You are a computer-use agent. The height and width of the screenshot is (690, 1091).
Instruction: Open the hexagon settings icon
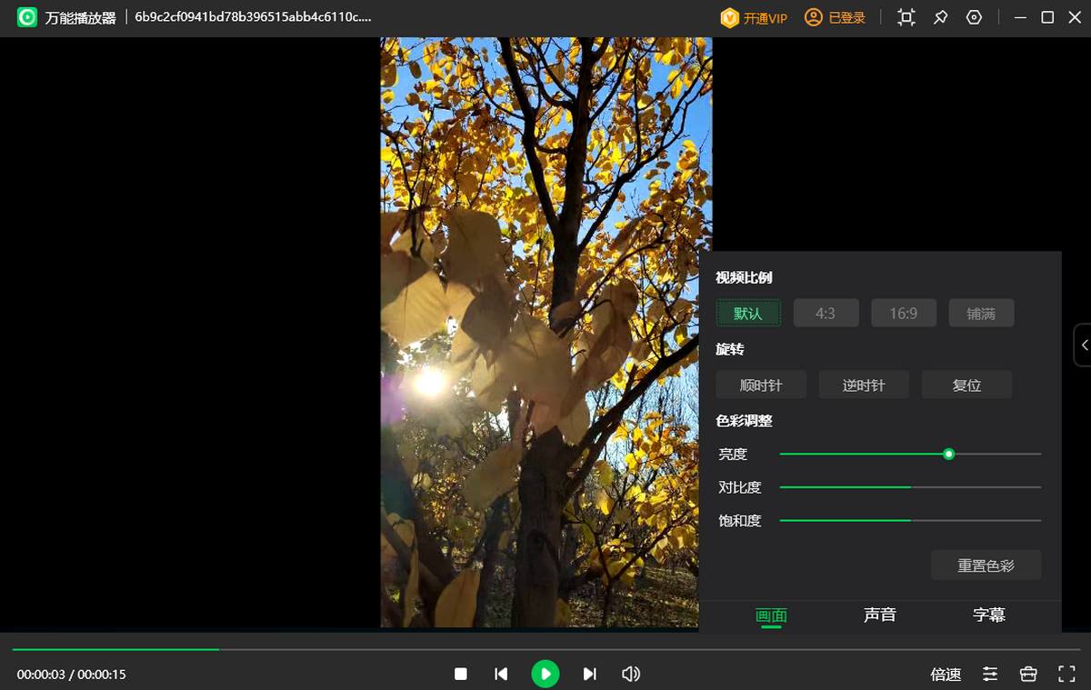974,17
